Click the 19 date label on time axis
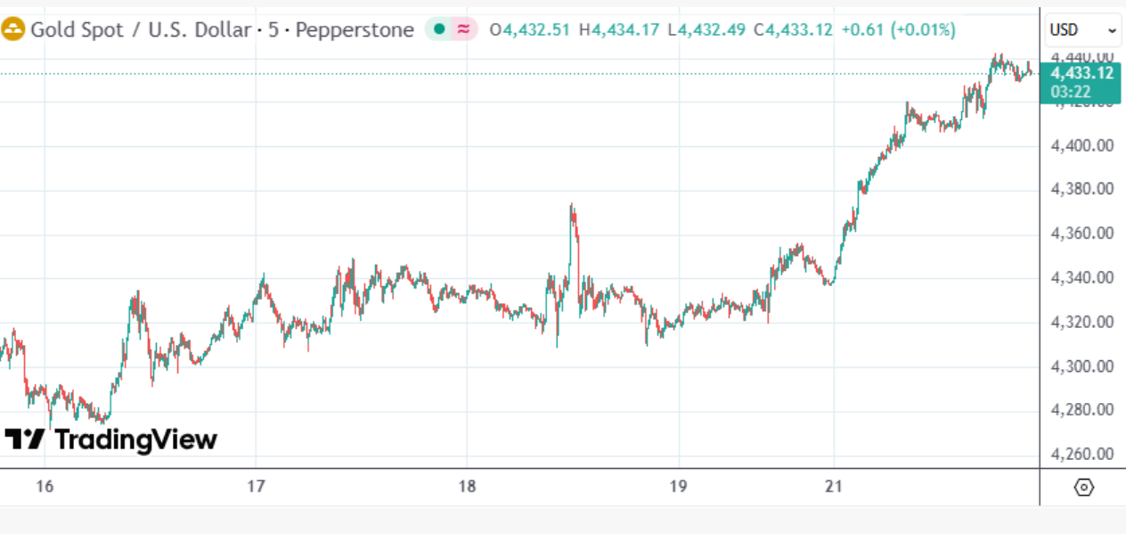The height and width of the screenshot is (534, 1126). (x=679, y=487)
